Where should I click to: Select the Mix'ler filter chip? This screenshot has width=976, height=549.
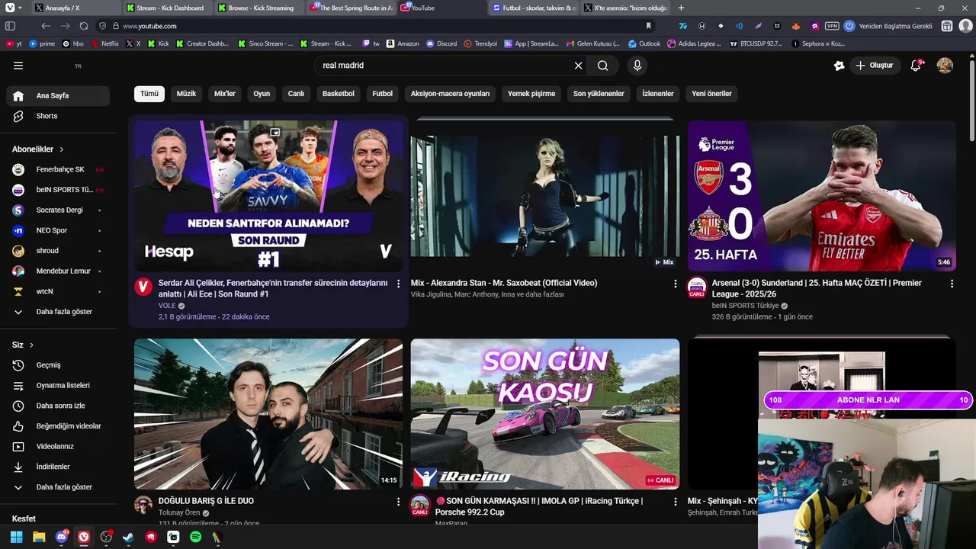pos(225,94)
